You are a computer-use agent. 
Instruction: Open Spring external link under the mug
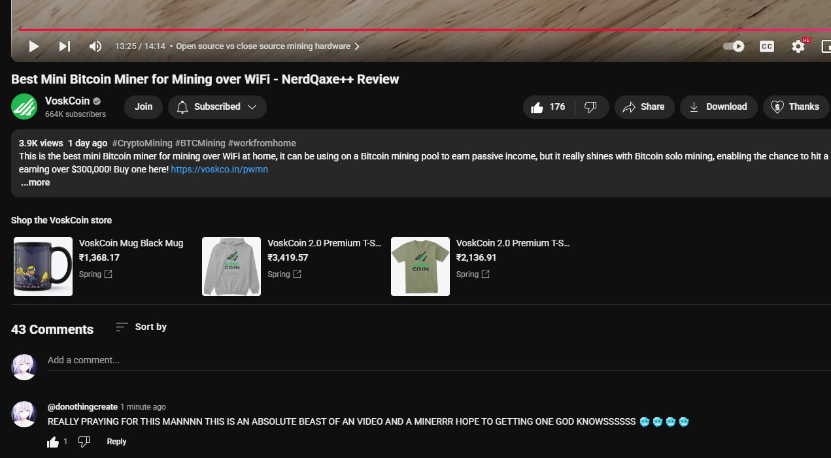[x=95, y=274]
